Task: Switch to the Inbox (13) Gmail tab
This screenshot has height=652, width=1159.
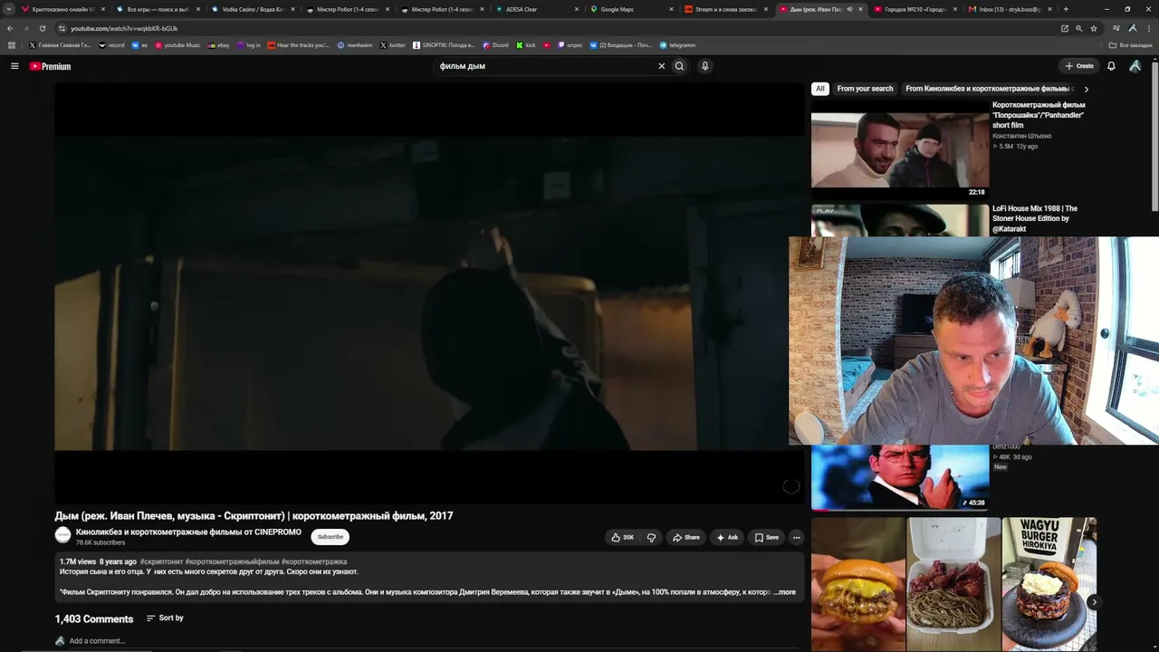Action: click(x=1009, y=9)
